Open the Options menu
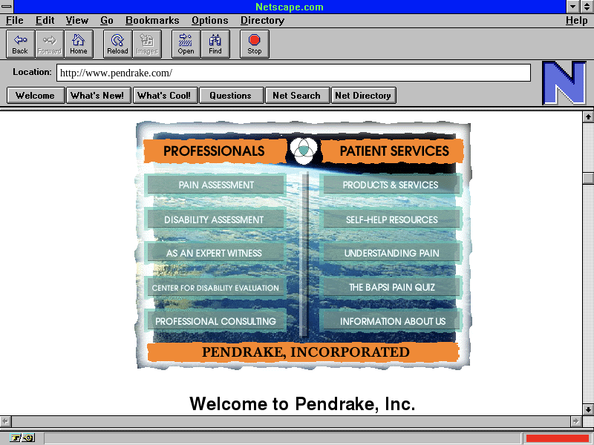Viewport: 594px width, 445px height. (209, 21)
